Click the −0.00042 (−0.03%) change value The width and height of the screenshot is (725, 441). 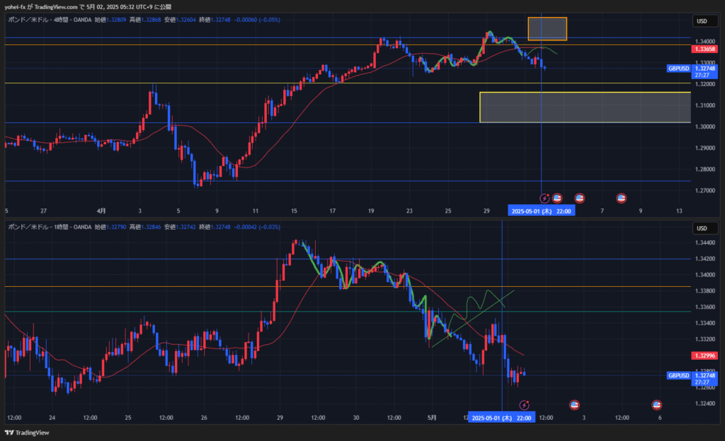pos(257,227)
